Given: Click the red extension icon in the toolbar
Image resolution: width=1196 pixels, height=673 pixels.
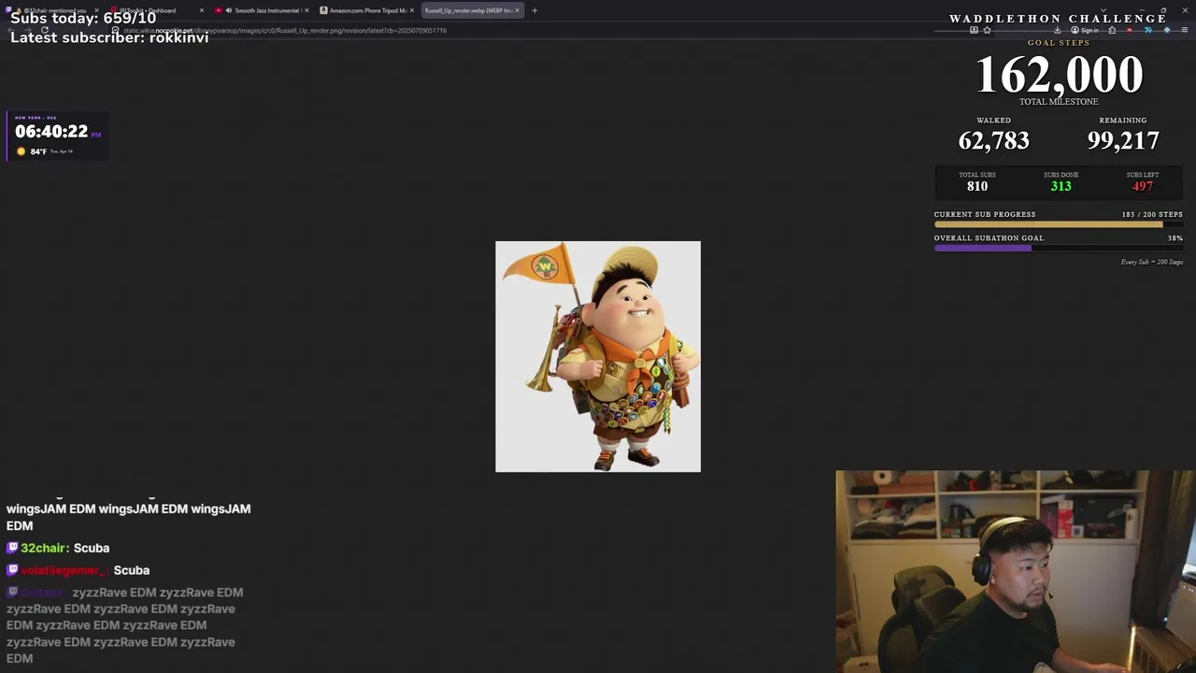Looking at the screenshot, I should click(1130, 30).
